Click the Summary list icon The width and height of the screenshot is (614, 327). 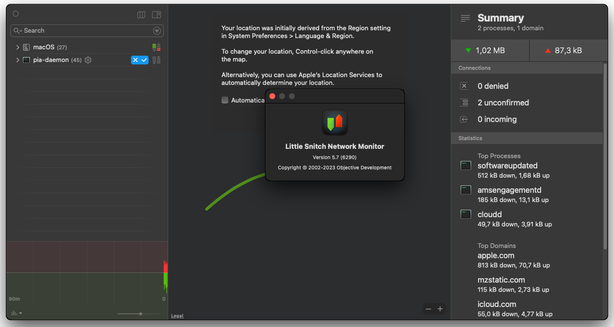click(x=465, y=18)
